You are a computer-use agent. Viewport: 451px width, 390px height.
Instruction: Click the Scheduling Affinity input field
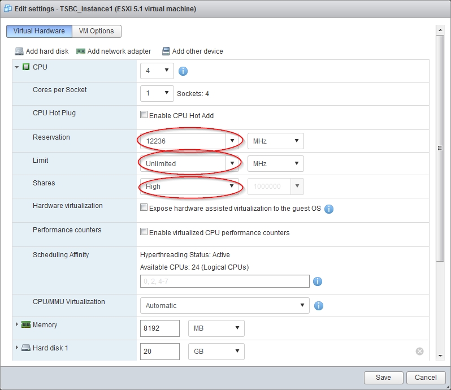(224, 281)
